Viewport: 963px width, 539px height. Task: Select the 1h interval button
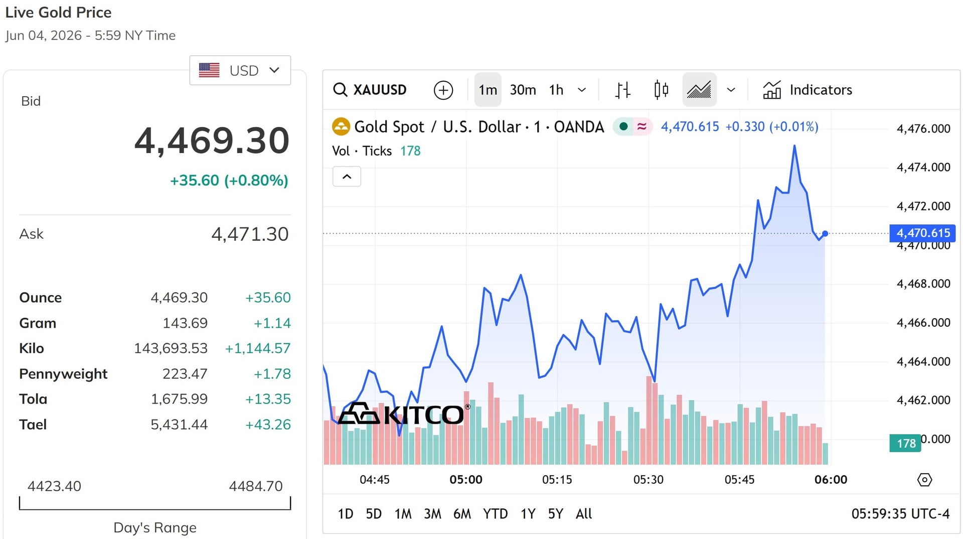556,90
